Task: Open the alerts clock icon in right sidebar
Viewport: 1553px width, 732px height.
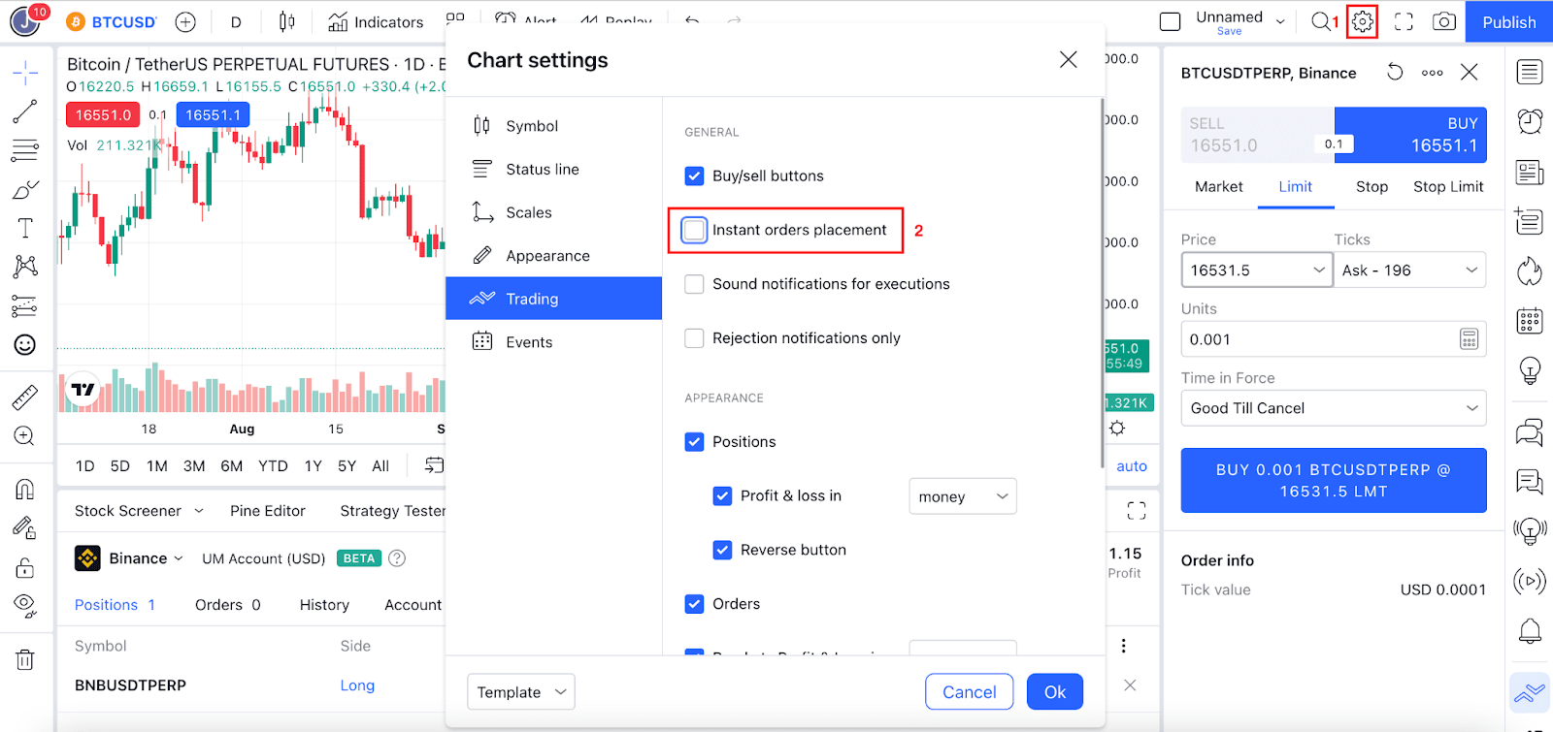Action: (1530, 121)
